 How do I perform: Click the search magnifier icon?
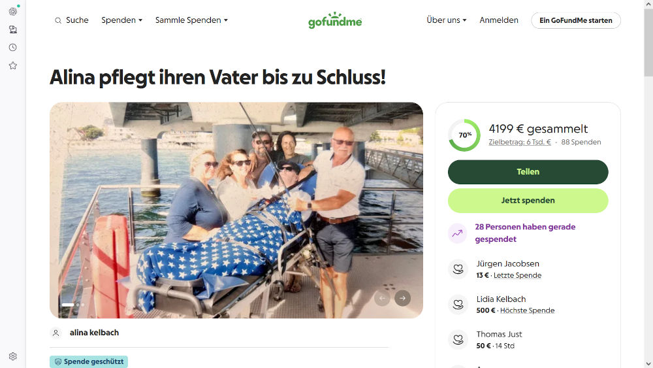[58, 20]
